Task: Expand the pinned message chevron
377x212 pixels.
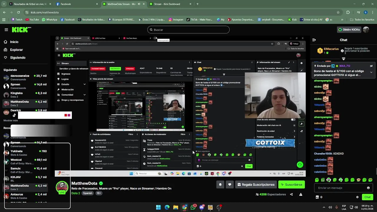Action: pyautogui.click(x=371, y=72)
